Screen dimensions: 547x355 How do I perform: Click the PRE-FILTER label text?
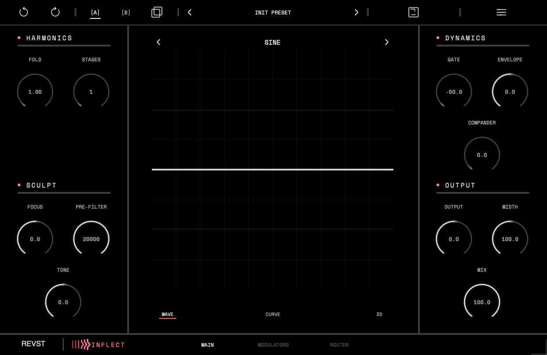91,207
